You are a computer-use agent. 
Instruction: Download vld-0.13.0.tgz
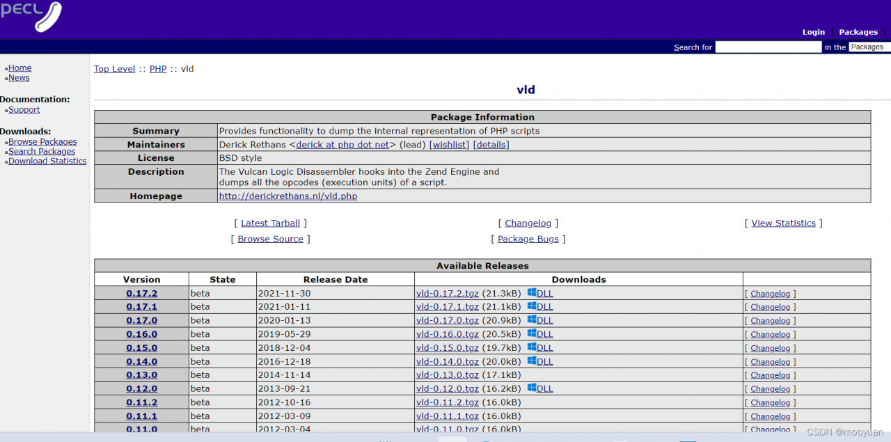point(447,375)
